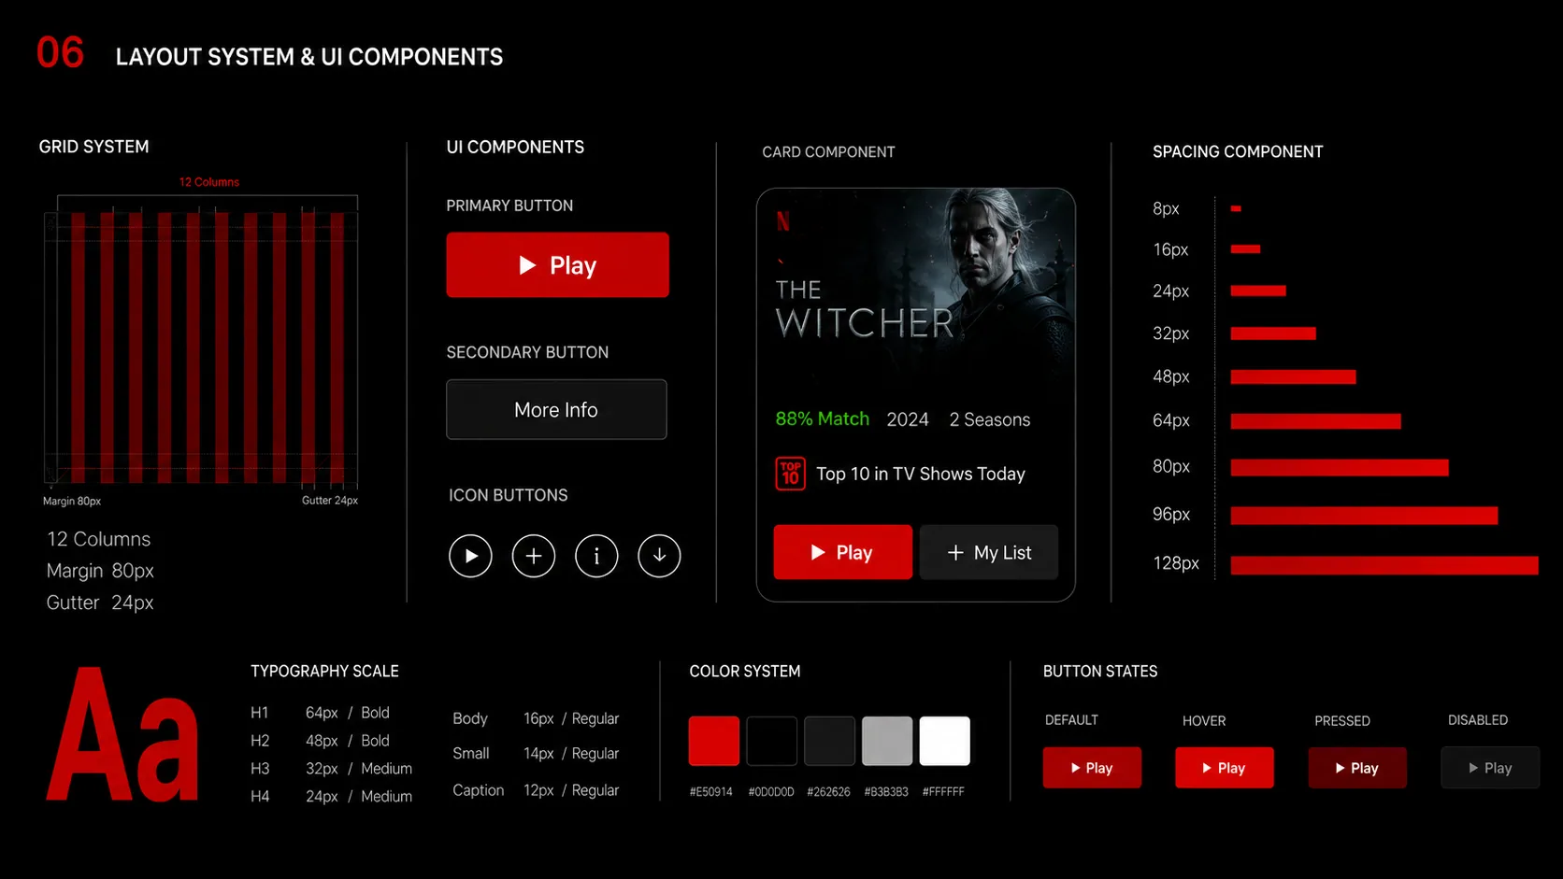This screenshot has width=1563, height=879.
Task: Select the red #E50914 color swatch
Action: pos(714,741)
